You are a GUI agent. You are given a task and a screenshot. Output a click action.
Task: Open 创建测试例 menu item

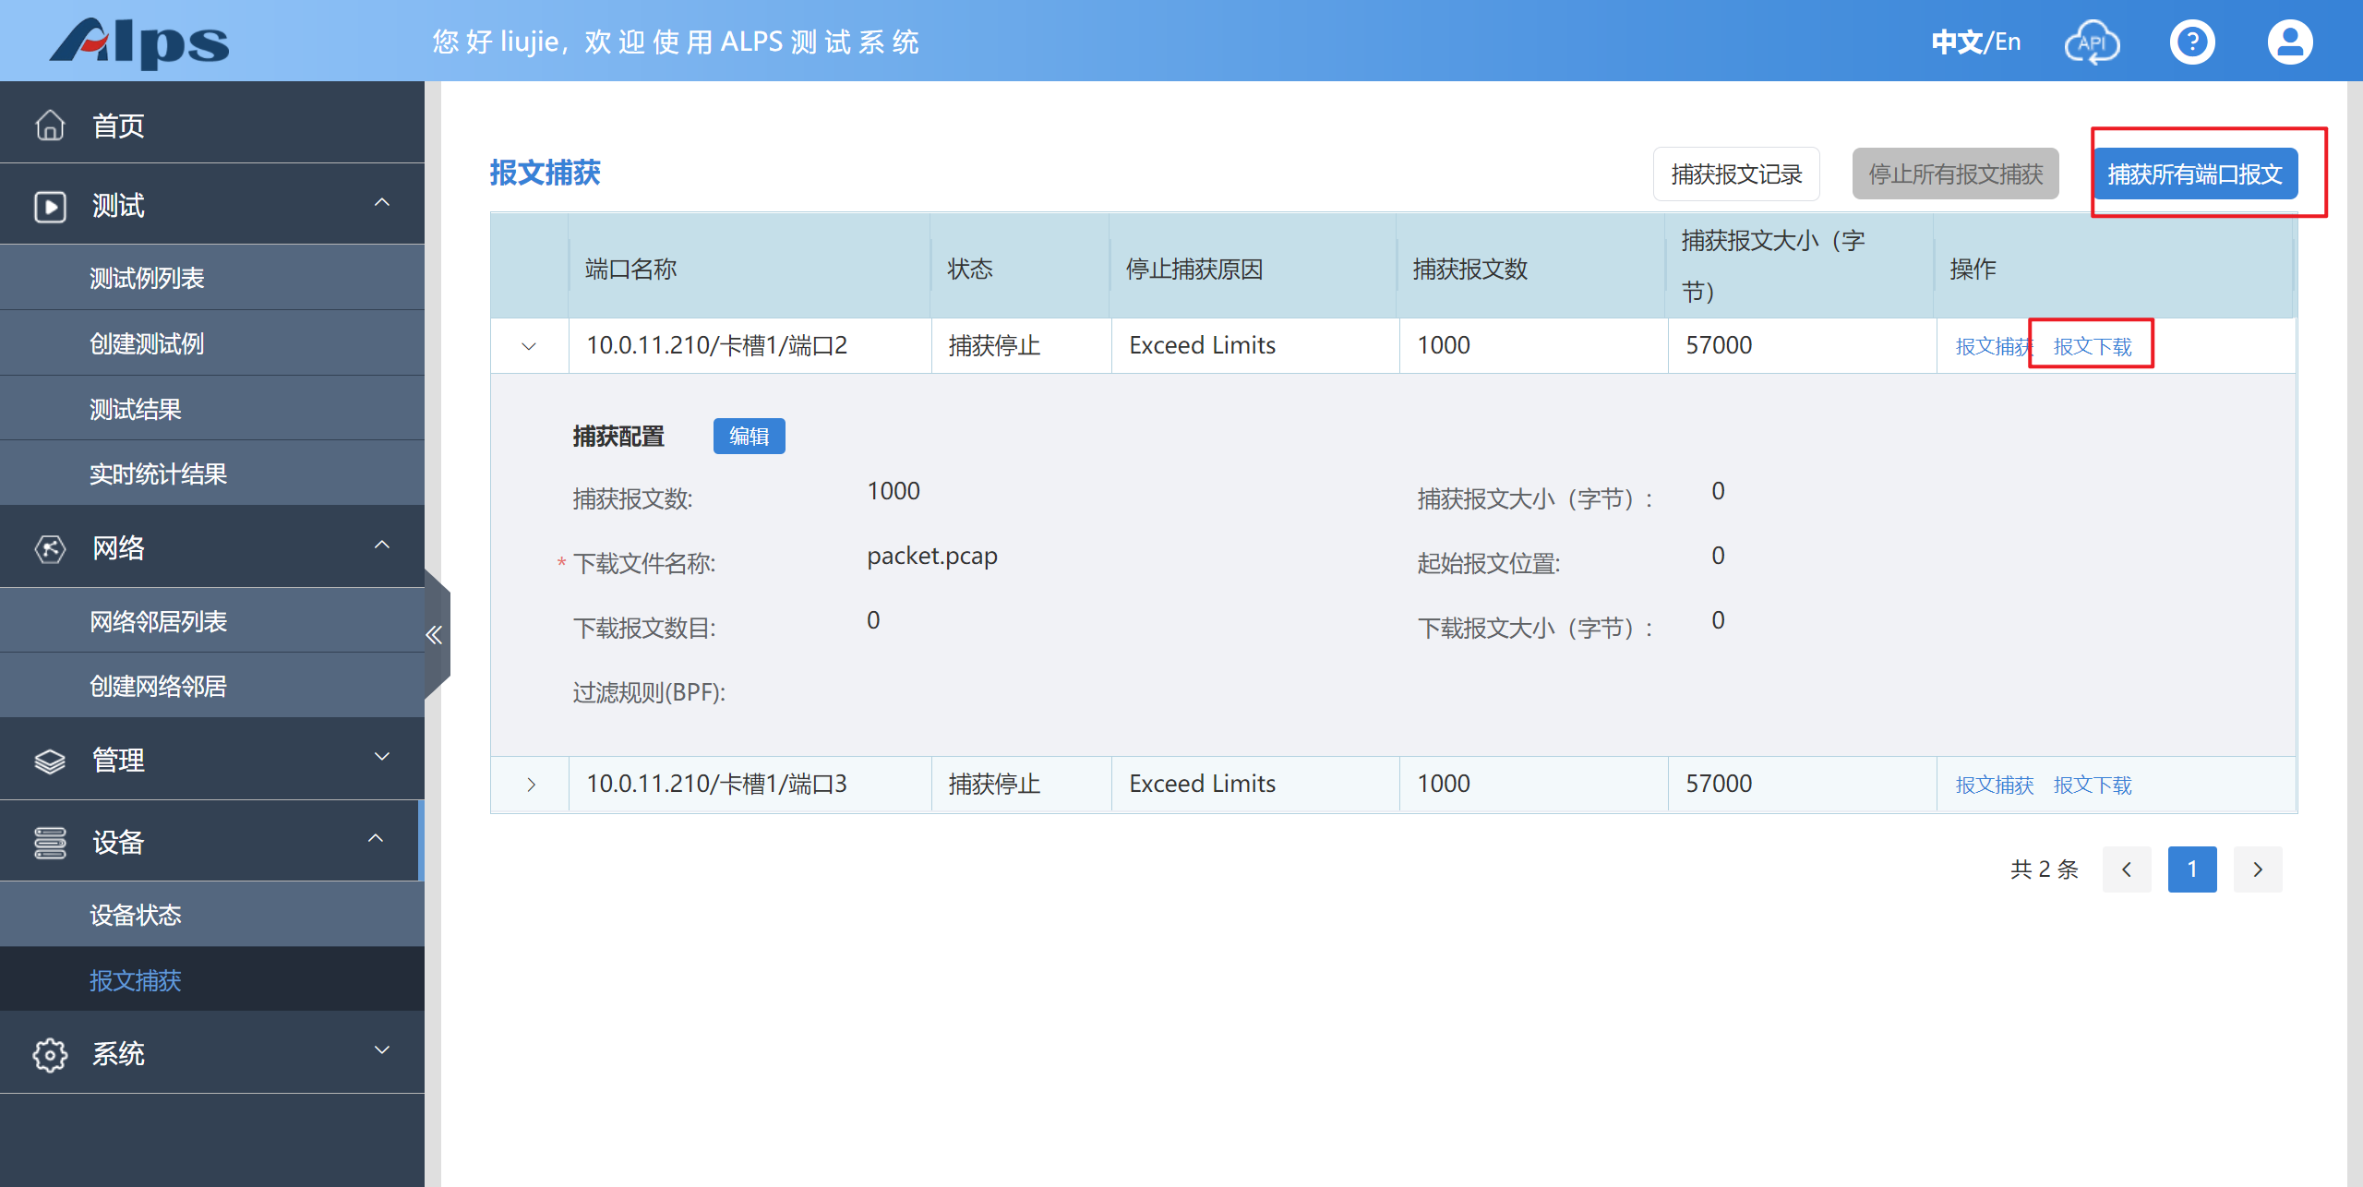coord(212,343)
